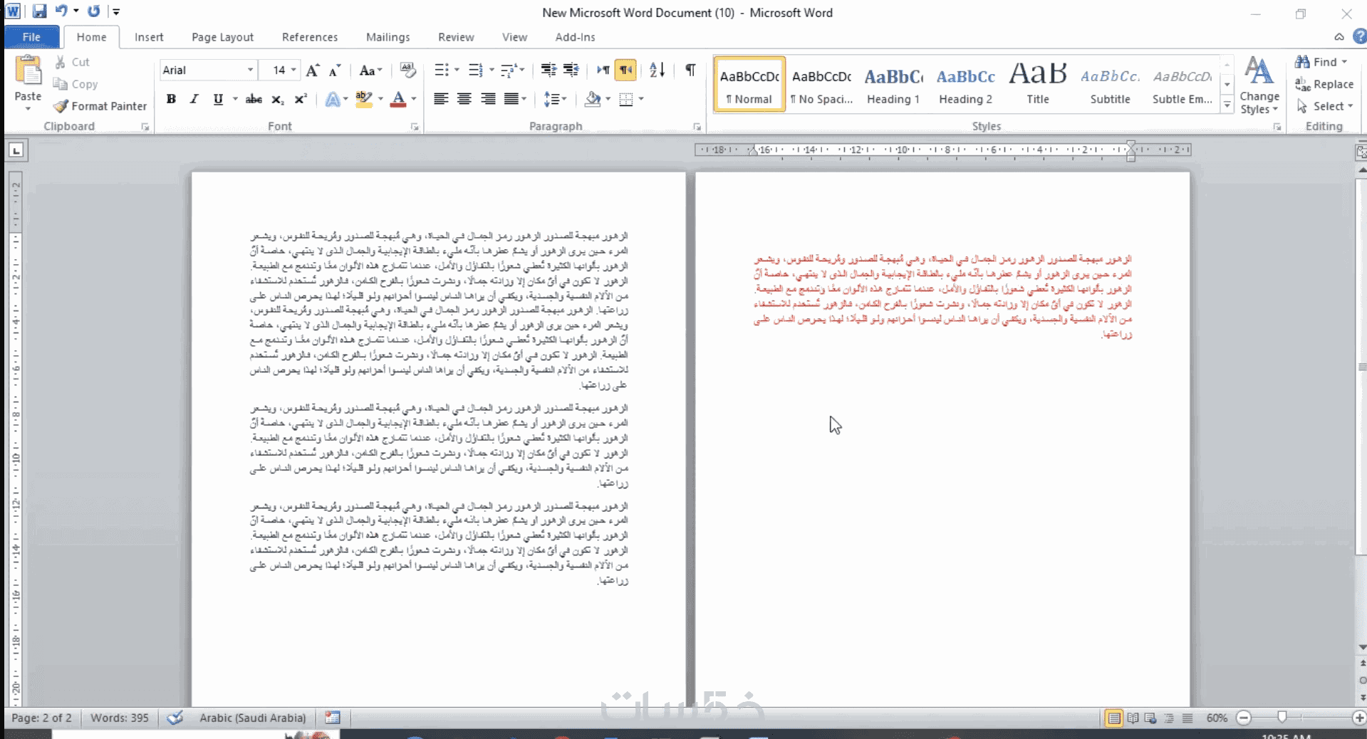
Task: Switch to Web Layout view
Action: pos(1150,718)
